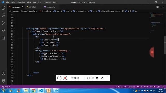Show hidden system tray icons
The width and height of the screenshot is (166, 93).
(x=133, y=91)
